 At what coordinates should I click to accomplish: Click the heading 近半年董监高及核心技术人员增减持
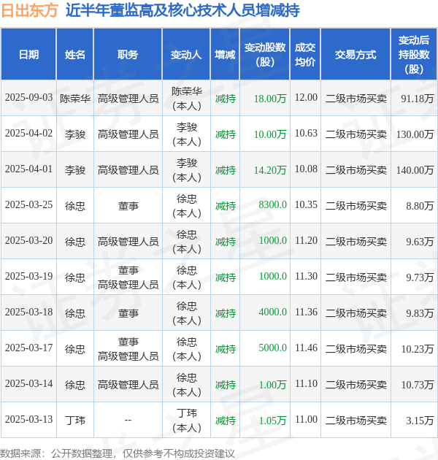point(182,11)
